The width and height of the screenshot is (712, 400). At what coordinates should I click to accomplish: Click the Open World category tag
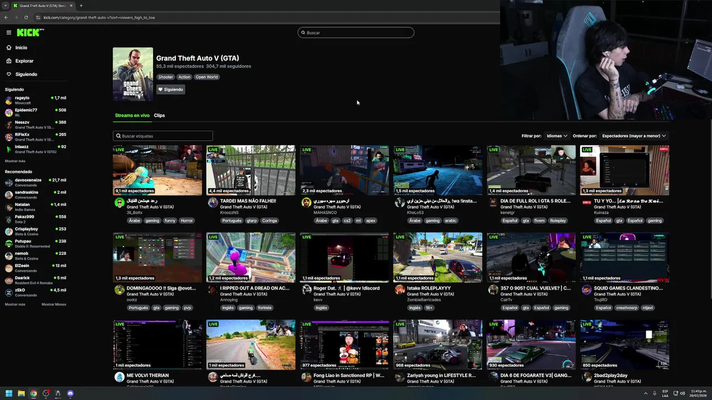(x=206, y=77)
